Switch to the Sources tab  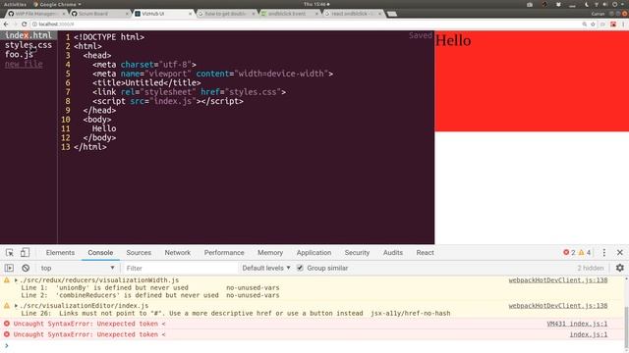139,253
